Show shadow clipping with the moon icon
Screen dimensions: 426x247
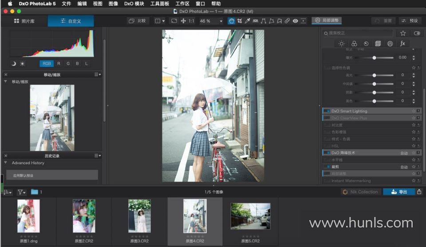coord(14,64)
